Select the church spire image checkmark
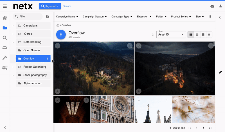225x132 pixels. click(139, 100)
